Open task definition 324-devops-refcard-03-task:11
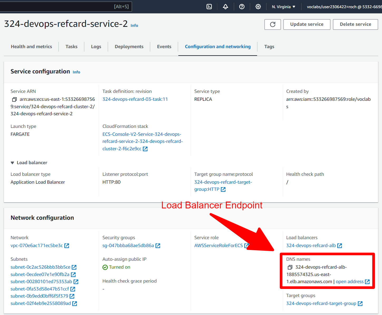 point(135,99)
